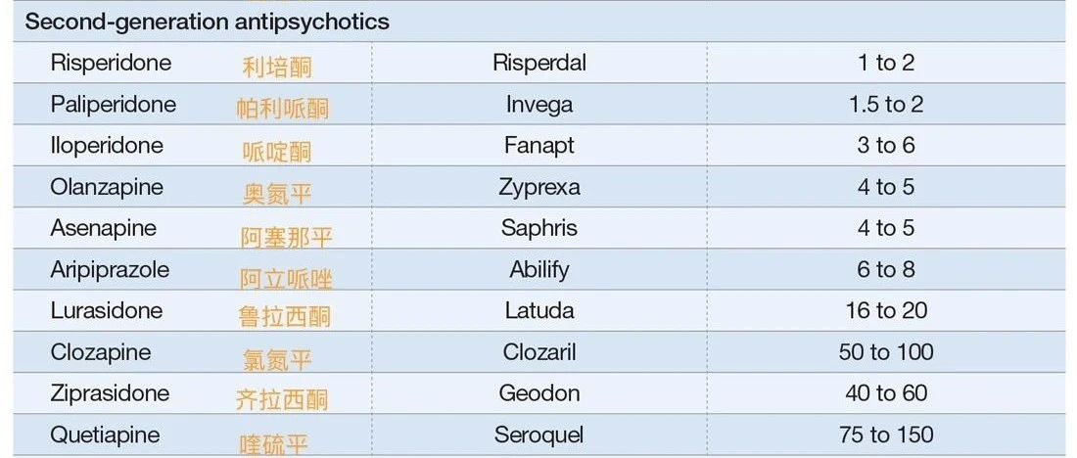Click the Iloperidone drug name

tap(107, 146)
